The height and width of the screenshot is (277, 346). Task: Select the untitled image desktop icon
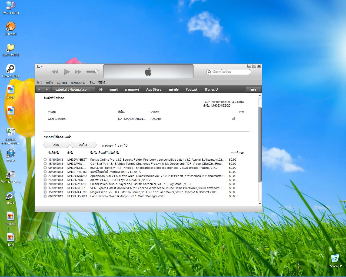[11, 219]
